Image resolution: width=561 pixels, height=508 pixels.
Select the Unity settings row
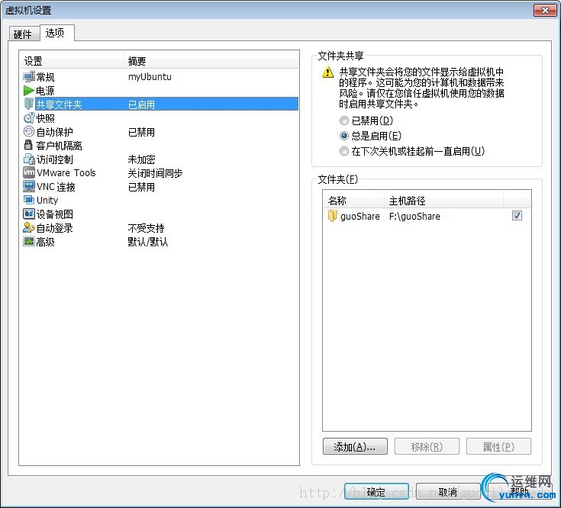[x=160, y=200]
